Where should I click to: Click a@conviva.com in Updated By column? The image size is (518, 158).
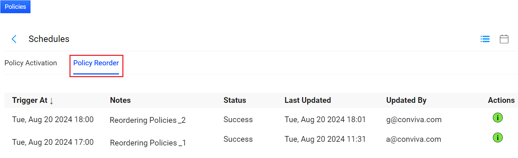[x=413, y=139]
